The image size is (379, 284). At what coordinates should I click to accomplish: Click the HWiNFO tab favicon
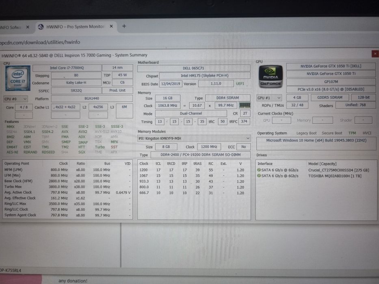[x=41, y=27]
